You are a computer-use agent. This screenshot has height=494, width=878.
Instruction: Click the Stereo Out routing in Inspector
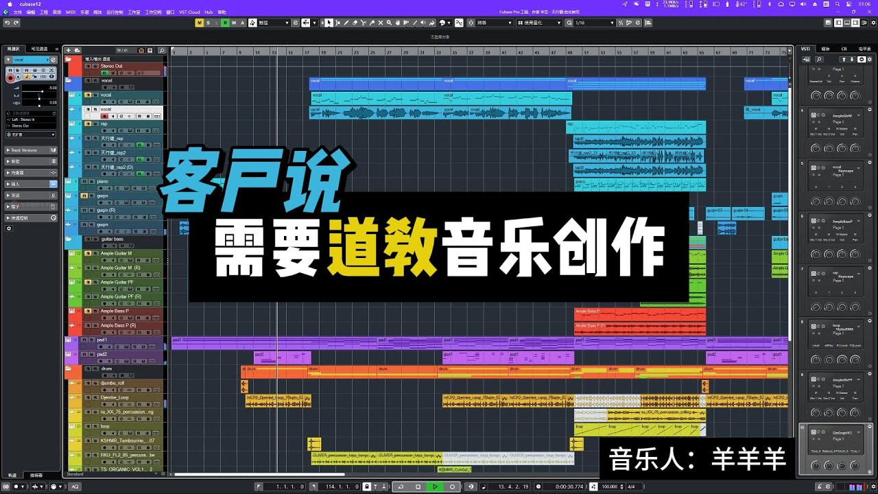click(x=31, y=126)
